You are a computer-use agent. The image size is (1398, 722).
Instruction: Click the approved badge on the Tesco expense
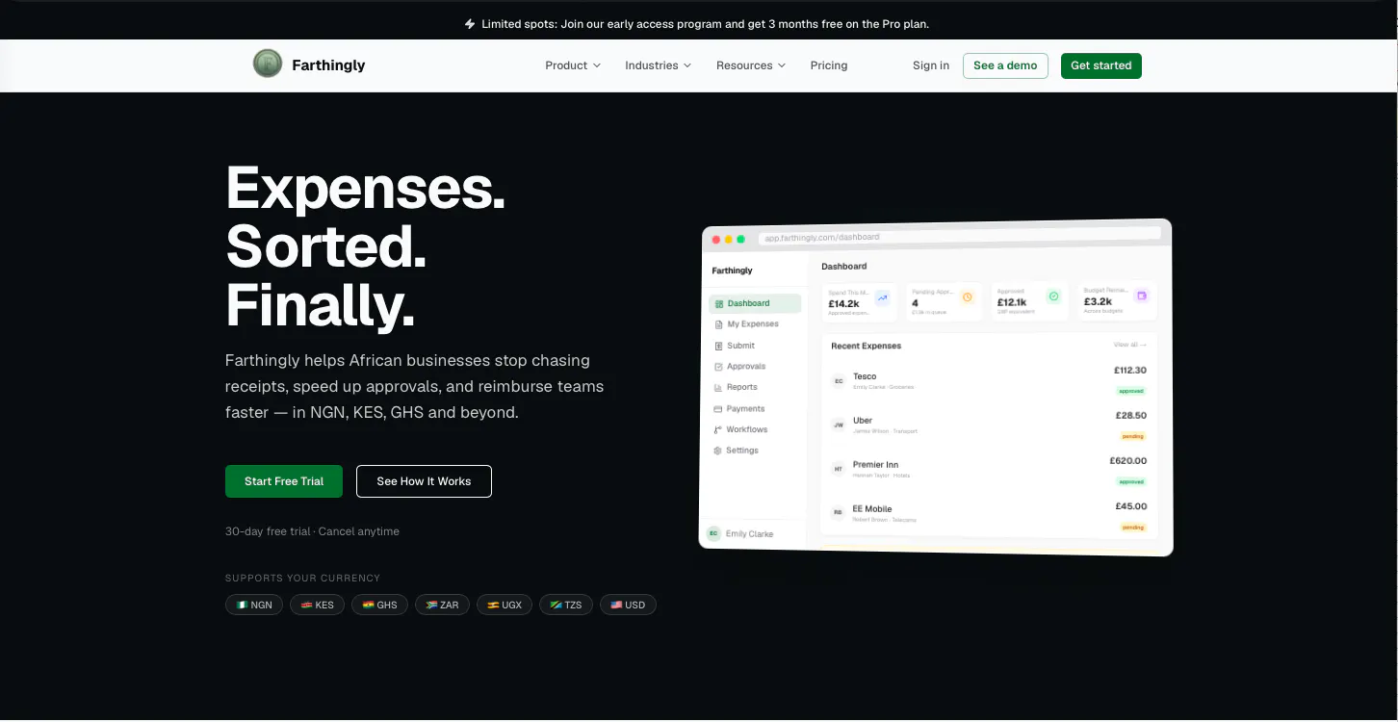click(1131, 391)
